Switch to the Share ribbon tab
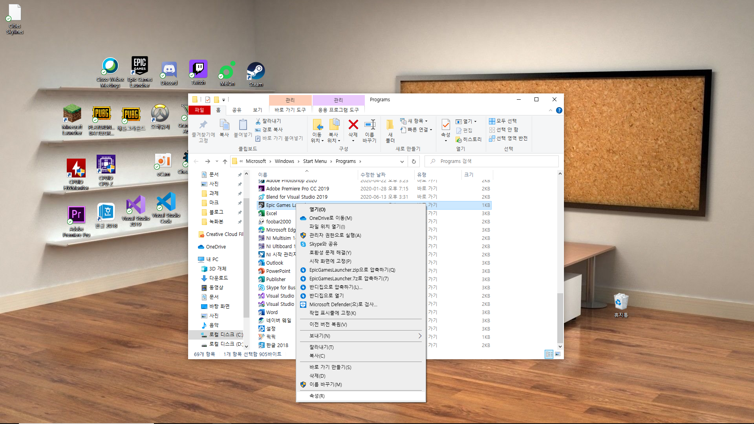 (237, 110)
